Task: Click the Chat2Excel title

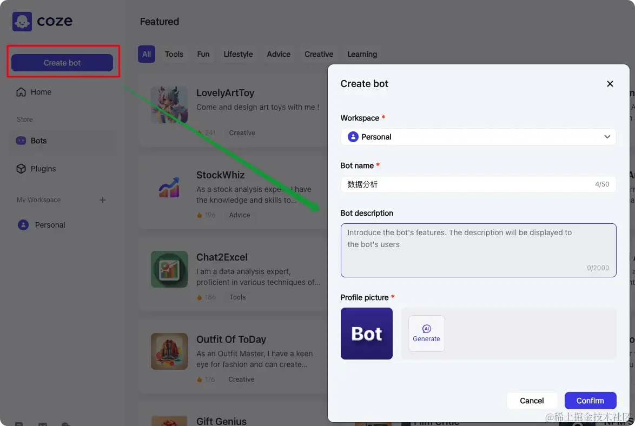Action: pos(222,257)
